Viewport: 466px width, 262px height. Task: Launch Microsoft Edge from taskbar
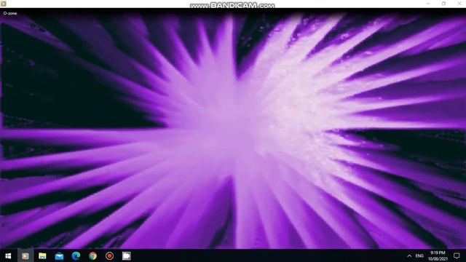(x=76, y=255)
